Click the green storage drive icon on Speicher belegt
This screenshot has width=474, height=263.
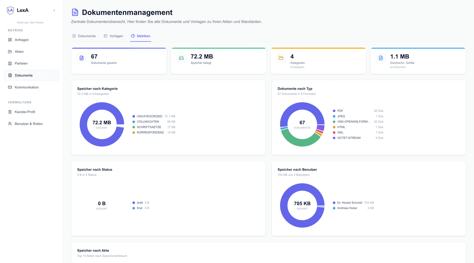click(x=181, y=58)
